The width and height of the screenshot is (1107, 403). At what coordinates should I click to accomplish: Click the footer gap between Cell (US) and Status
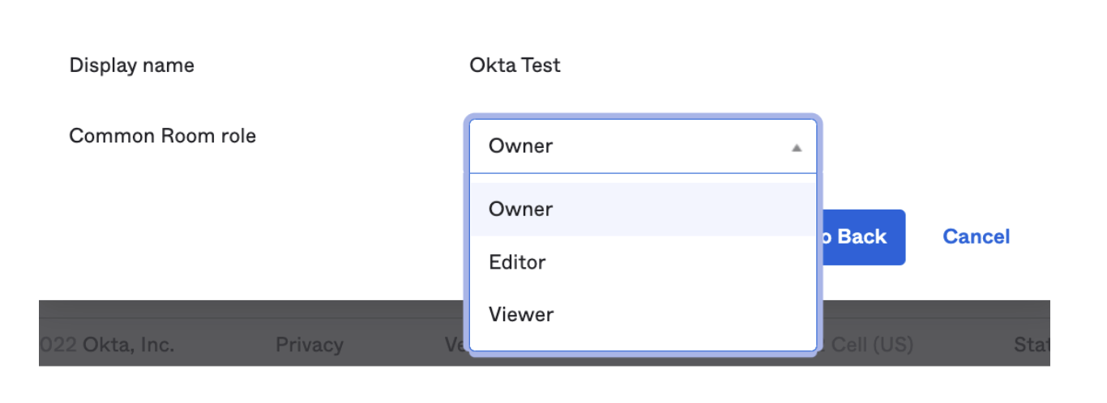pyautogui.click(x=963, y=345)
